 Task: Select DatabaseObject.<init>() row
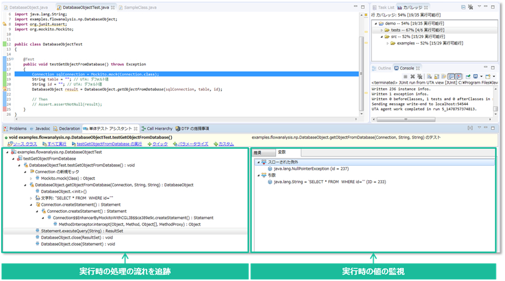(x=63, y=192)
